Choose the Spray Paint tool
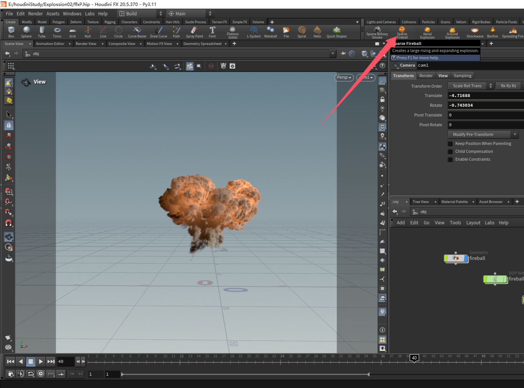The width and height of the screenshot is (524, 388). [x=194, y=31]
